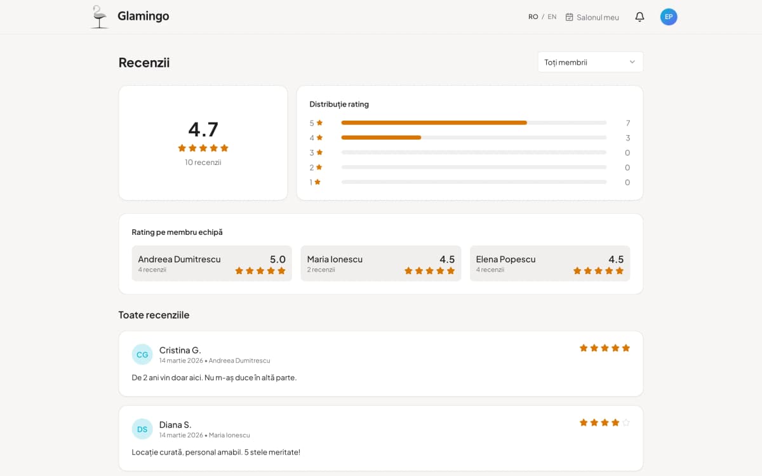Switch language to EN
Image resolution: width=762 pixels, height=476 pixels.
coord(552,17)
